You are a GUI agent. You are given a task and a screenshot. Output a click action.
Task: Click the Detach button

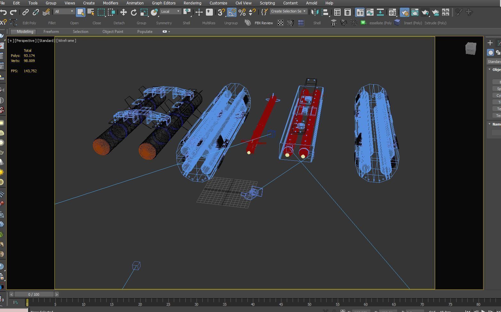click(119, 23)
